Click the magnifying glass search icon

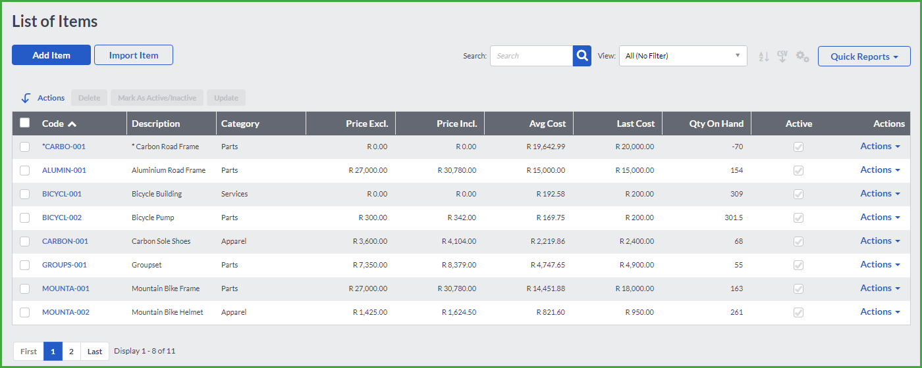(582, 56)
